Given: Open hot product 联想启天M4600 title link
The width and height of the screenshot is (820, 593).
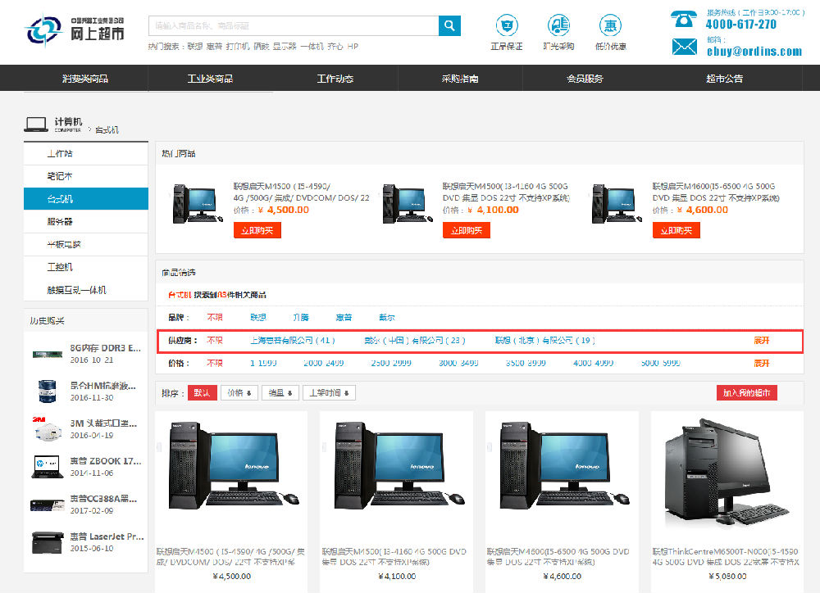Looking at the screenshot, I should pyautogui.click(x=716, y=192).
